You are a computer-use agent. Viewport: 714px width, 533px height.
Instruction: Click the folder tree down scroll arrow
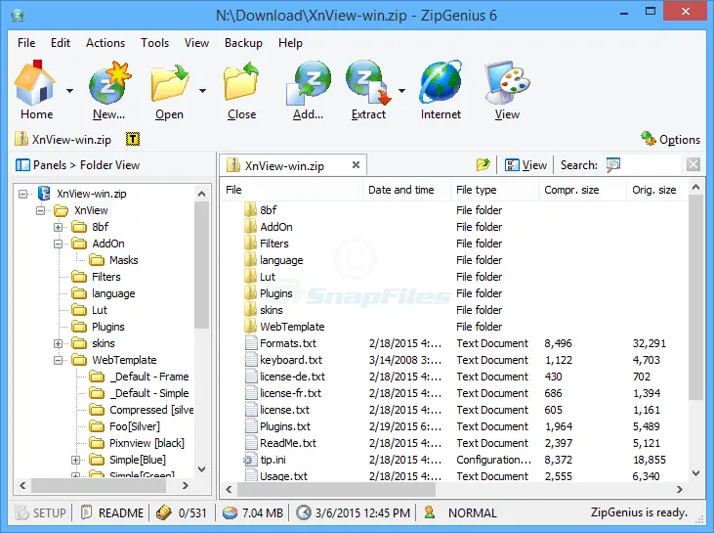202,468
